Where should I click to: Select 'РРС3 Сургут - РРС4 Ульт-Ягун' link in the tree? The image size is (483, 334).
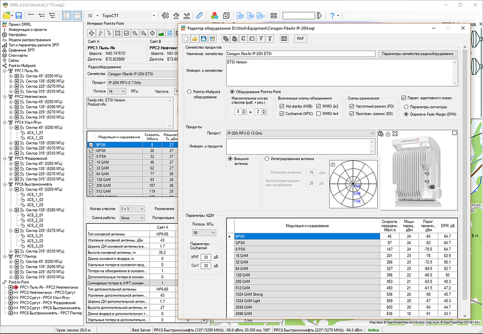45,298
